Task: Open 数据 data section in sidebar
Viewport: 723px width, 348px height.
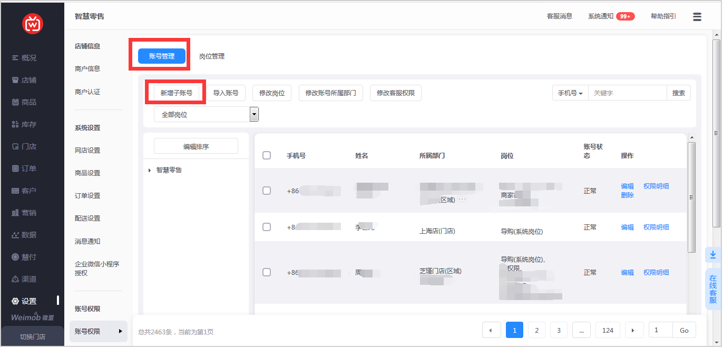Action: click(24, 235)
